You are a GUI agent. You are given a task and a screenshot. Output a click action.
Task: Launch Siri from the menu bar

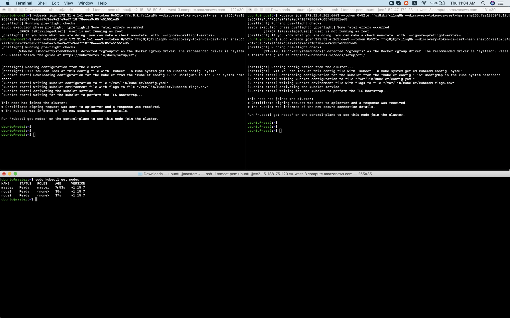[492, 3]
